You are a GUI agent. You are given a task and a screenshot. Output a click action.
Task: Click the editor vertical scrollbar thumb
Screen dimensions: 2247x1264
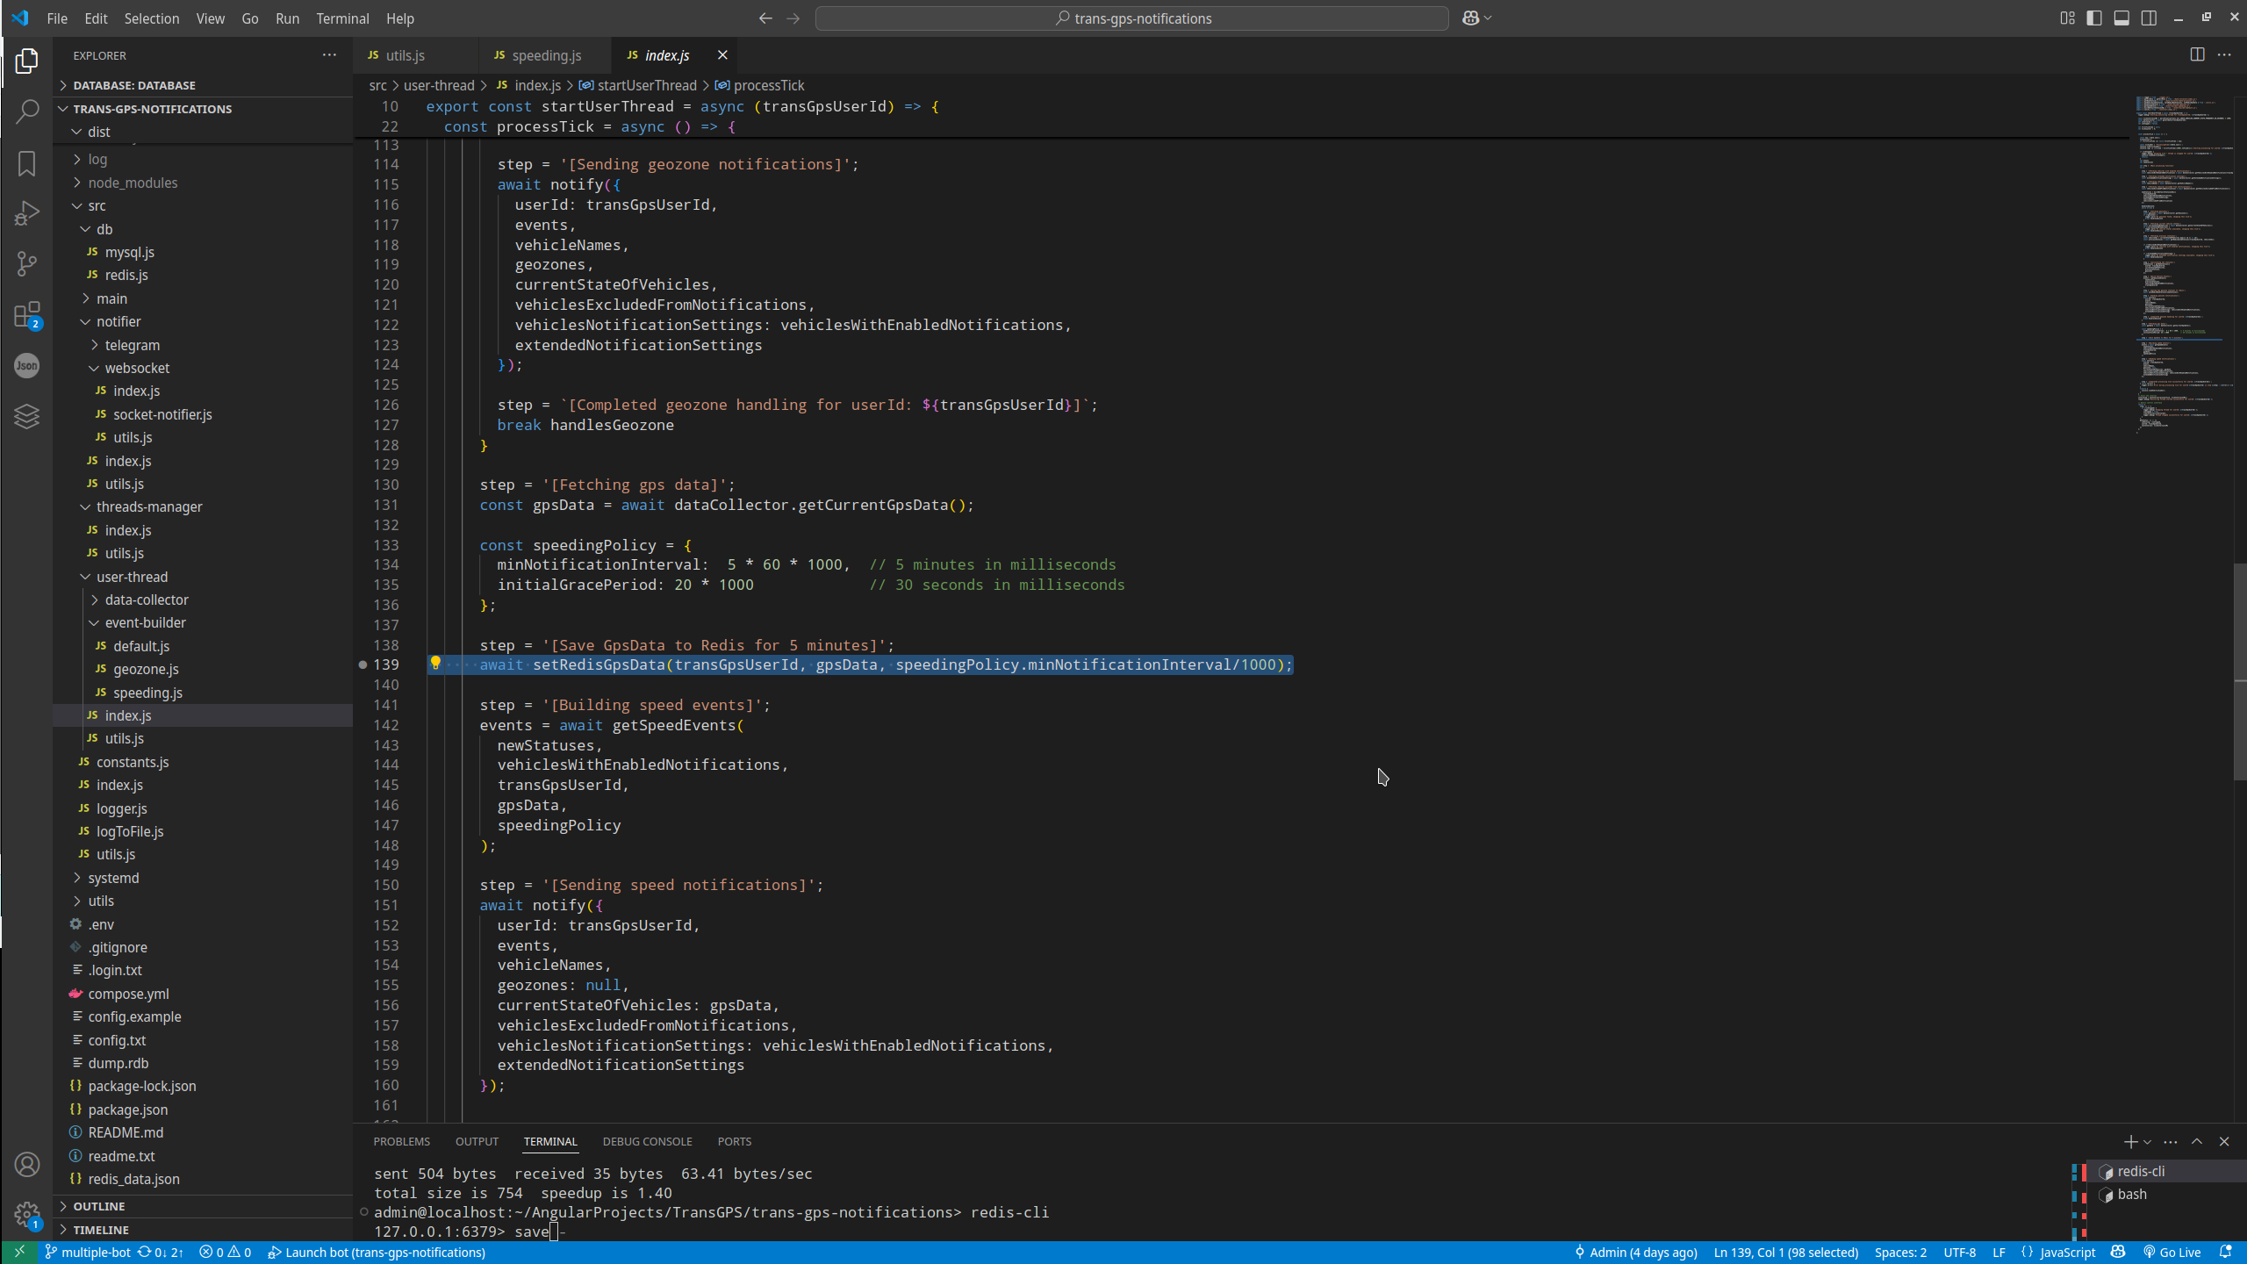(x=2239, y=671)
